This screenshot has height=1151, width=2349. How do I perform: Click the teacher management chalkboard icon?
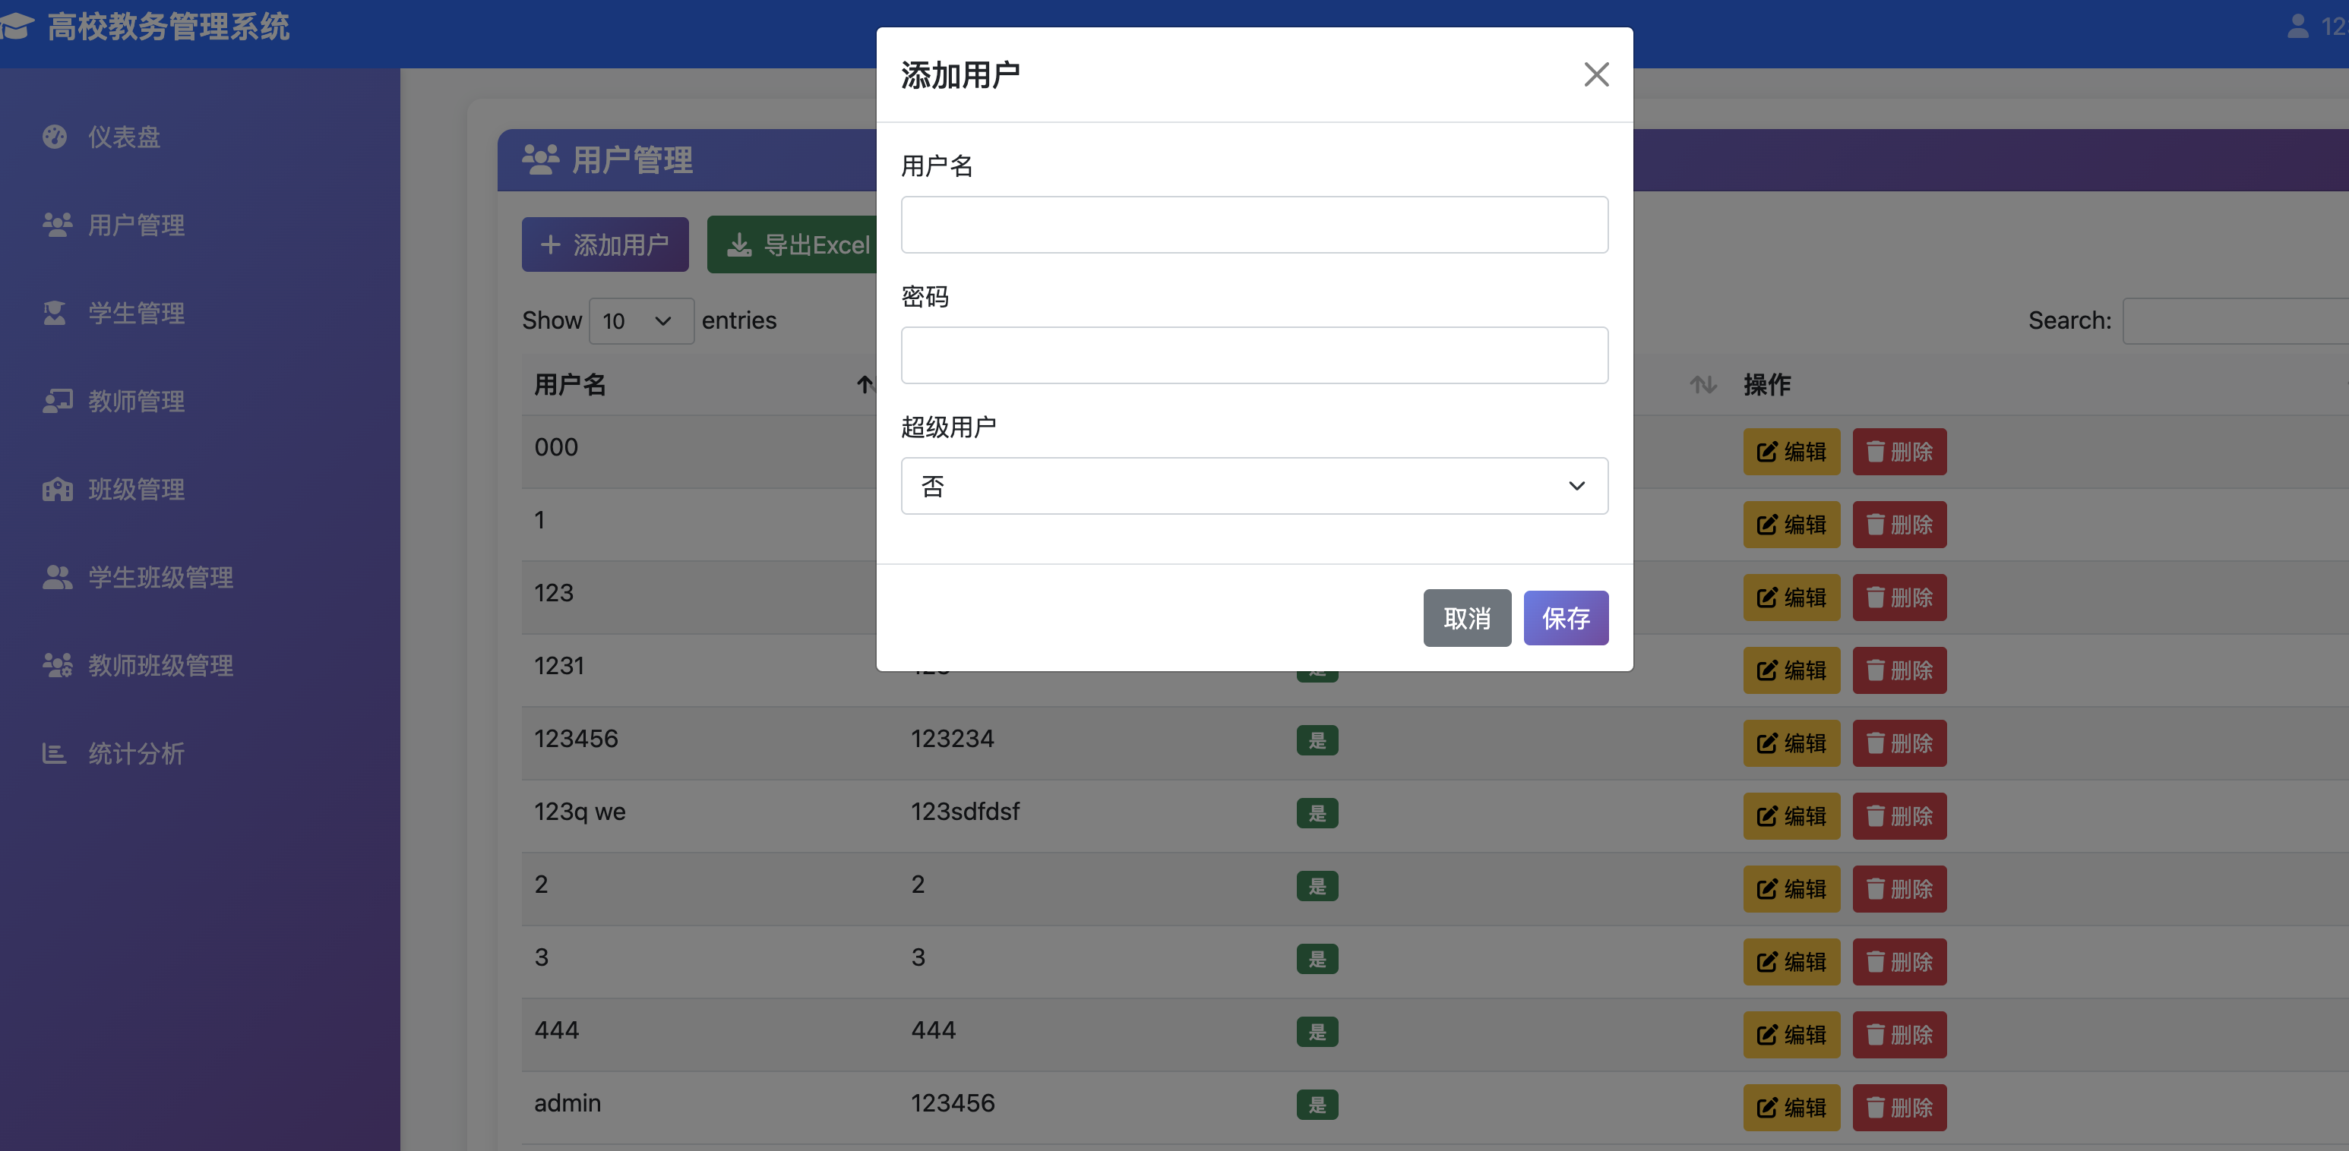[56, 401]
